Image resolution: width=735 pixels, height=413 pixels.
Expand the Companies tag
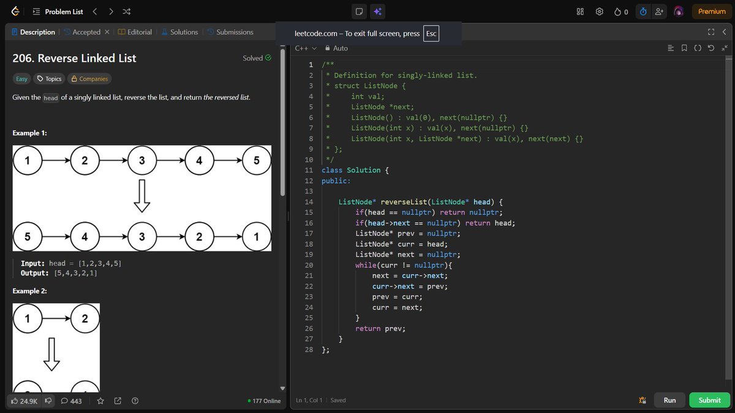pos(89,79)
